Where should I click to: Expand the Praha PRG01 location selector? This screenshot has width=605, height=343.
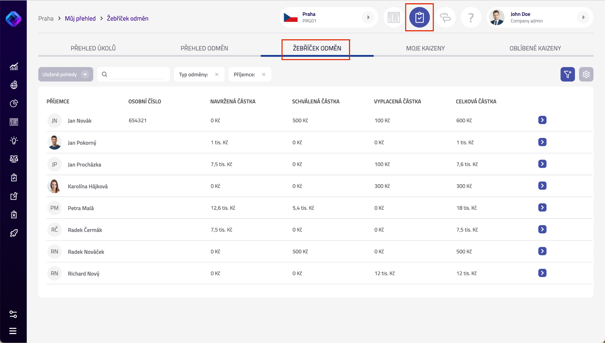[x=368, y=17]
